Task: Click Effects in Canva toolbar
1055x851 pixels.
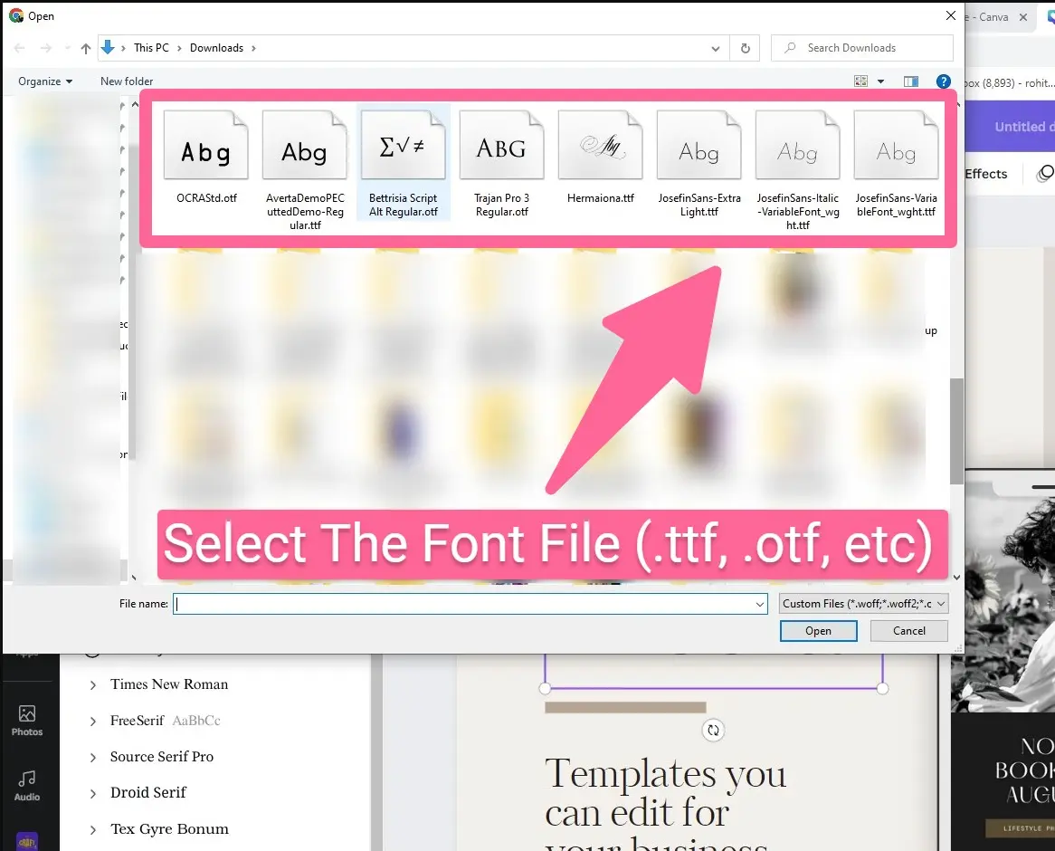Action: (x=985, y=174)
